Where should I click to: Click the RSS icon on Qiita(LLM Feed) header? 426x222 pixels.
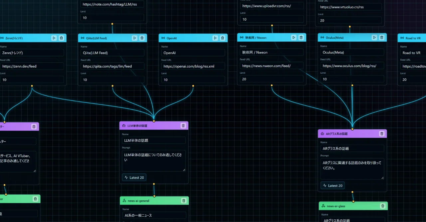click(x=83, y=38)
